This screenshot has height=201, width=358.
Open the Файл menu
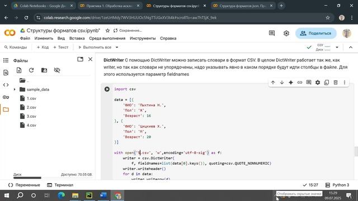[x=25, y=39]
